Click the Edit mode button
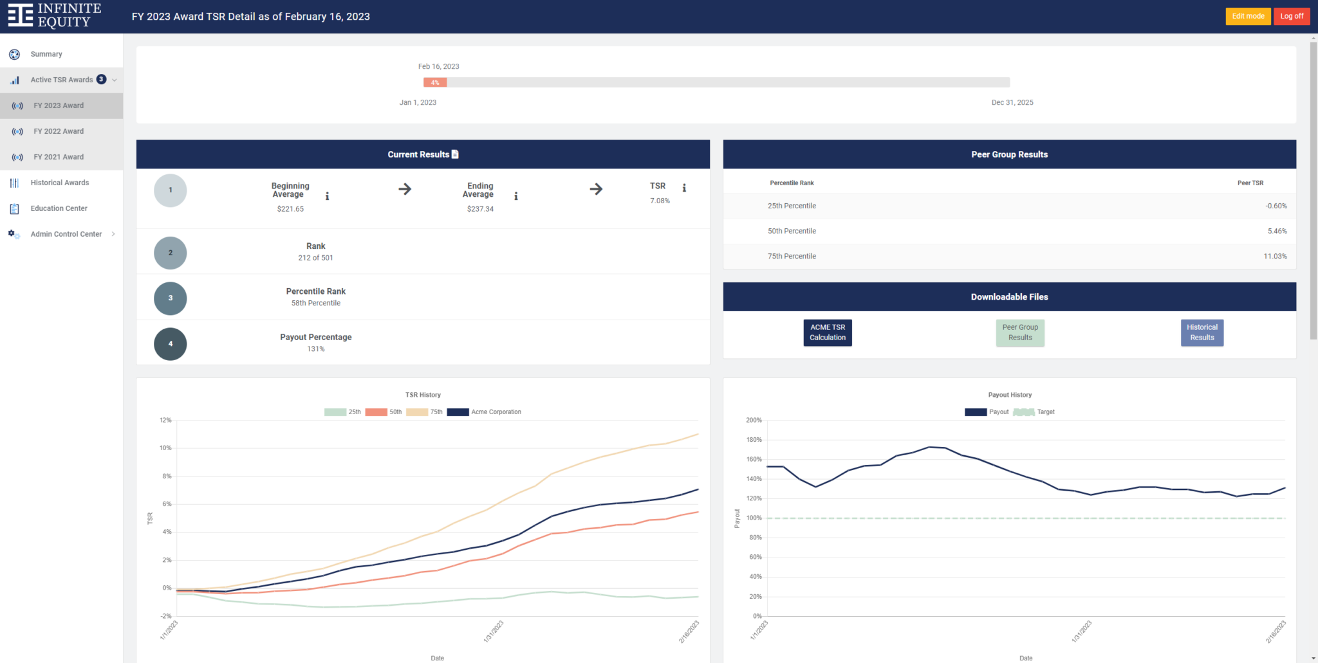This screenshot has width=1318, height=663. 1248,16
